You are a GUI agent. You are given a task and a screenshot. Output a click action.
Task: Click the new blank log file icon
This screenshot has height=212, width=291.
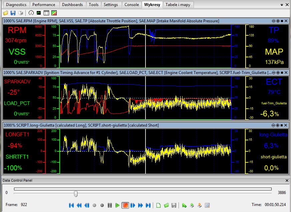159,205
